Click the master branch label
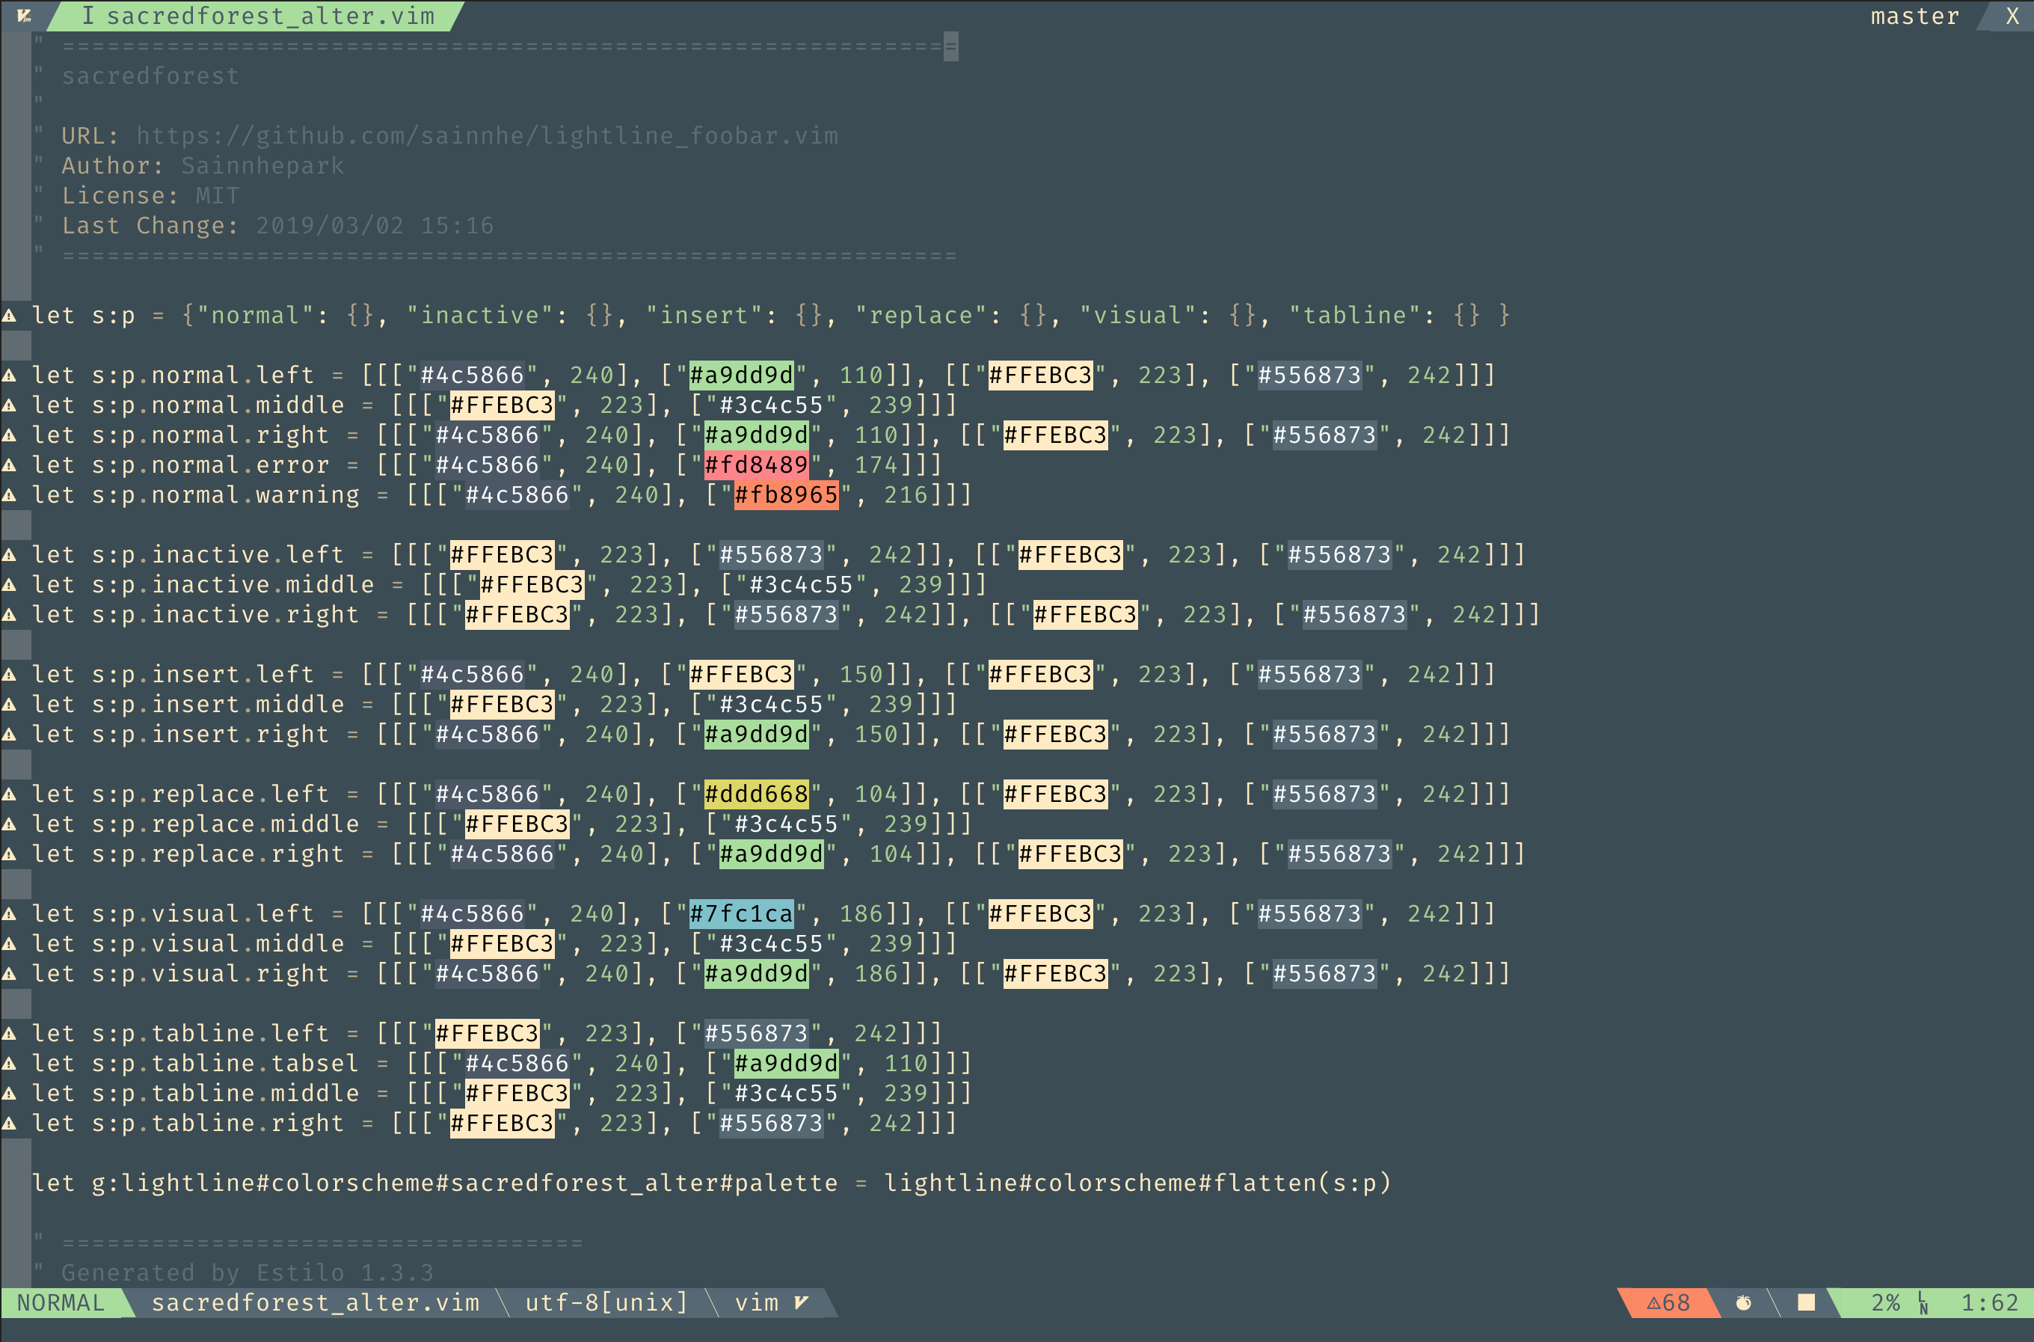This screenshot has height=1342, width=2034. pos(1914,16)
